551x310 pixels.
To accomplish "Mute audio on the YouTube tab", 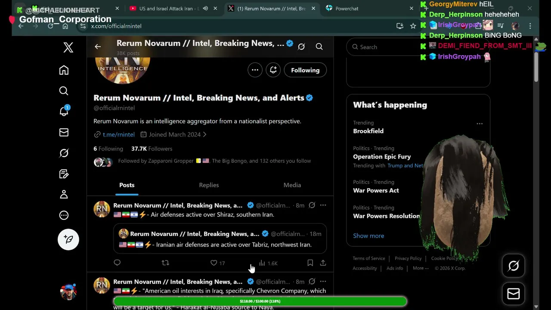I will click(x=205, y=9).
